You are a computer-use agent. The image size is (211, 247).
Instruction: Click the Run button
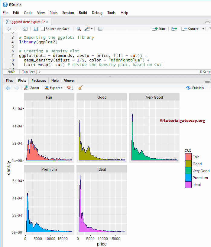(159, 29)
